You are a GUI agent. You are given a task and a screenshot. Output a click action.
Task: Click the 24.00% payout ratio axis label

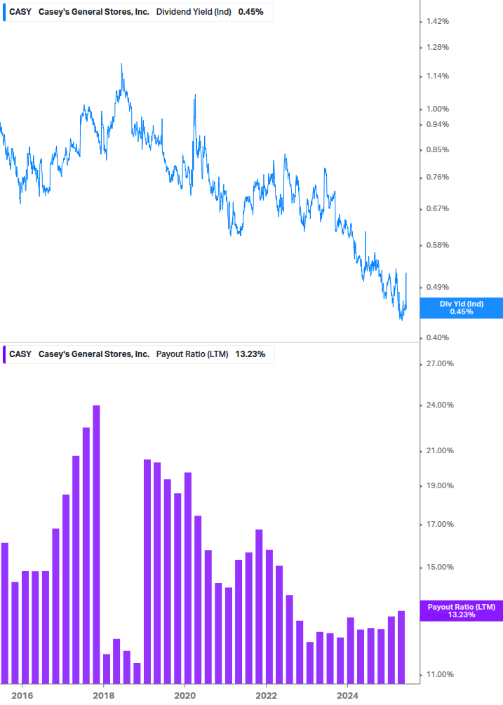point(440,405)
